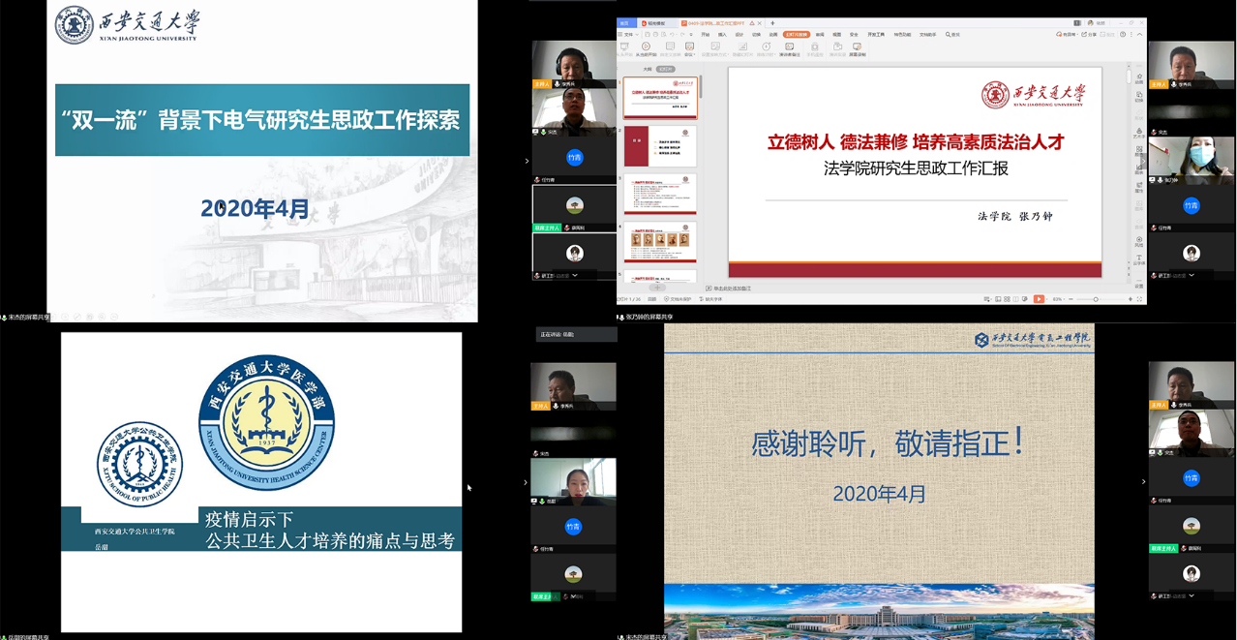Viewport: 1237px width, 640px height.
Task: Switch thumbnail pane to 幻灯片 slides view
Action: tap(665, 70)
